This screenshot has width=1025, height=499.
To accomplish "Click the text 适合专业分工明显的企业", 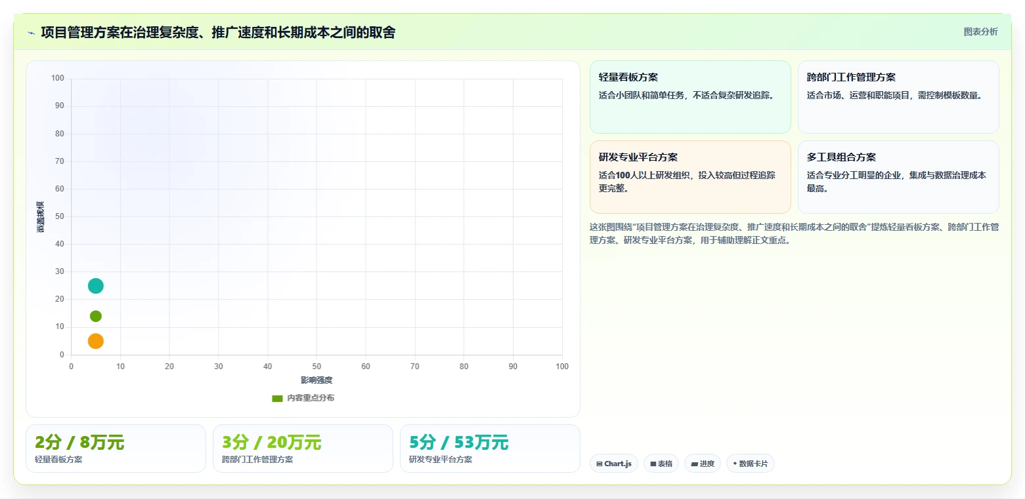I will pyautogui.click(x=854, y=175).
